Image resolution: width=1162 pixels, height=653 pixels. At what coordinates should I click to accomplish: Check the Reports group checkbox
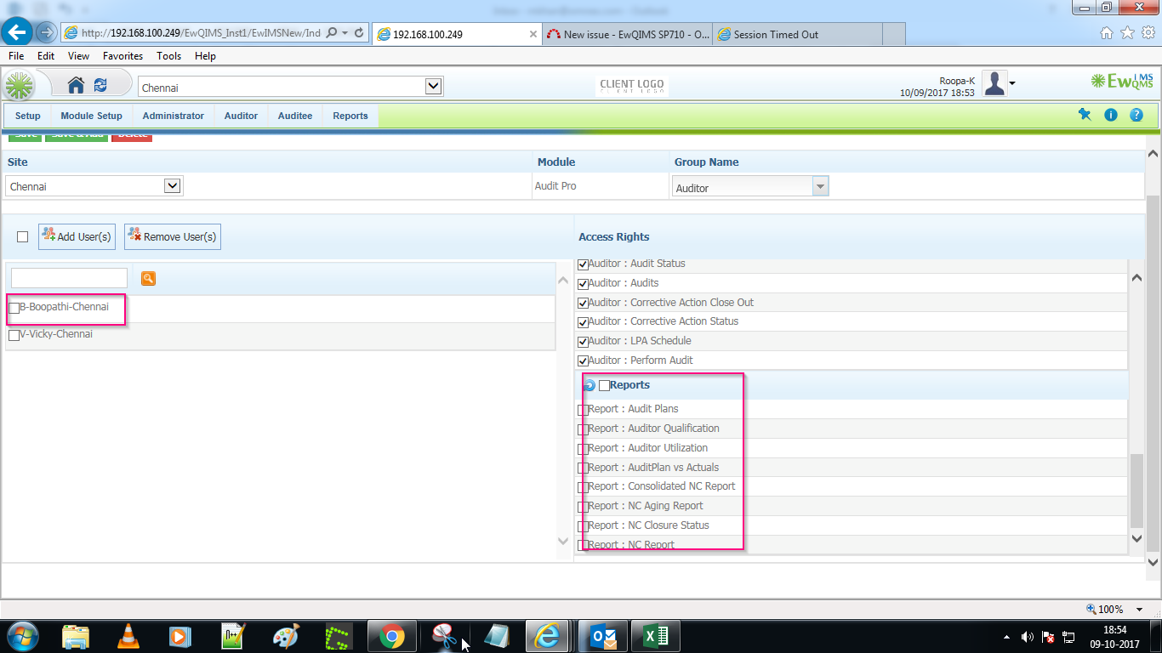[604, 385]
